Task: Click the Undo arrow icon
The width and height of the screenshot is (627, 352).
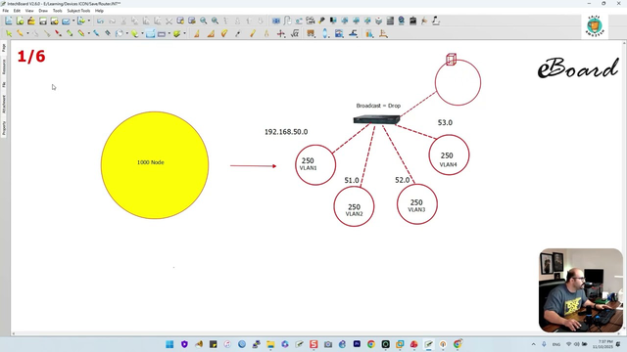Action: (100, 21)
